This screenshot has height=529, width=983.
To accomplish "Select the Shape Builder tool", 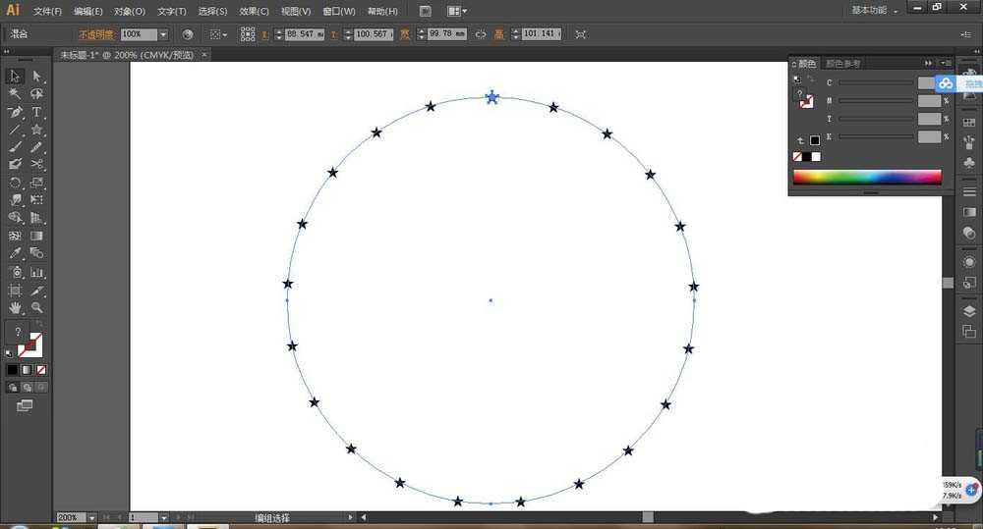I will (x=15, y=218).
